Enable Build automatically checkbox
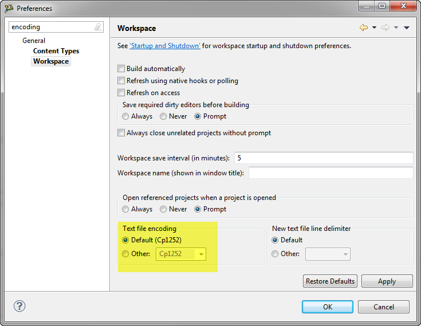Viewport: 421px width, 326px height. coord(121,69)
